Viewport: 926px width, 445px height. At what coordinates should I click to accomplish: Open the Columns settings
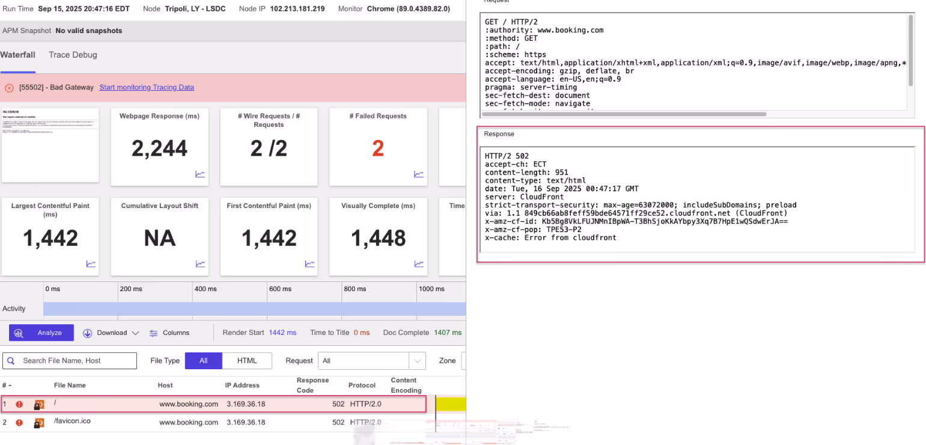coord(169,333)
